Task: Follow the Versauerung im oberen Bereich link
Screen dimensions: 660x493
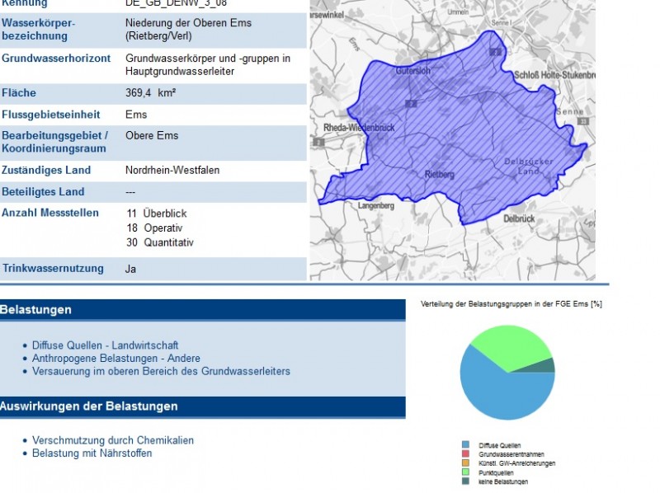Action: tap(161, 372)
